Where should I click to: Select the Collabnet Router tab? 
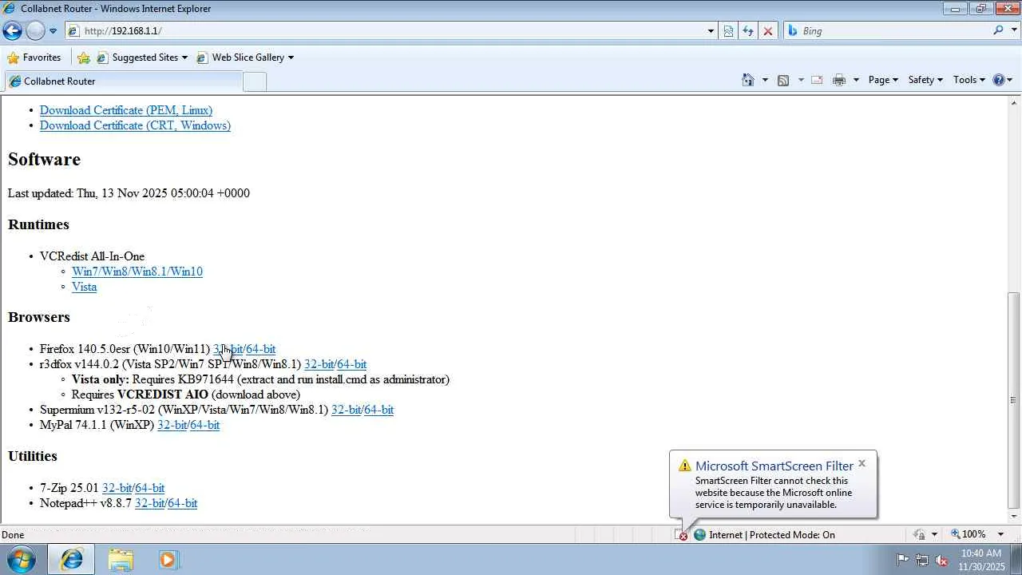[x=123, y=81]
